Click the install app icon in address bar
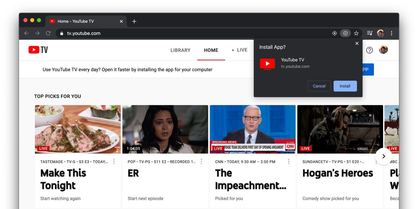Image resolution: width=418 pixels, height=209 pixels. [345, 33]
